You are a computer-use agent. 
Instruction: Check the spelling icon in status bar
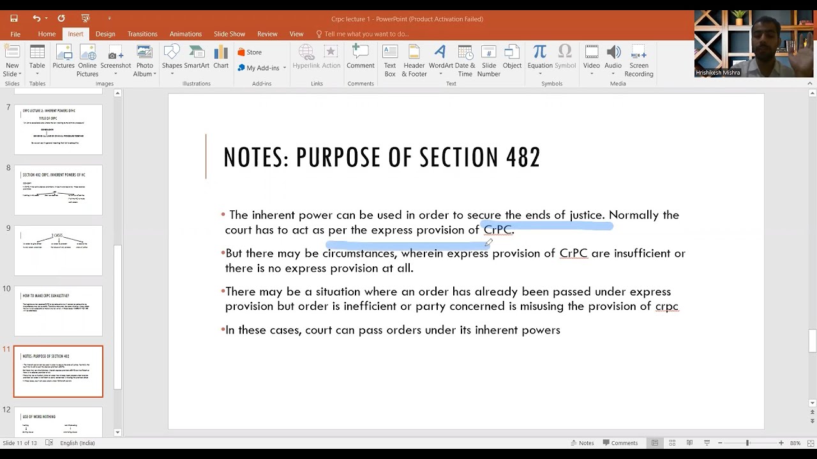[49, 443]
